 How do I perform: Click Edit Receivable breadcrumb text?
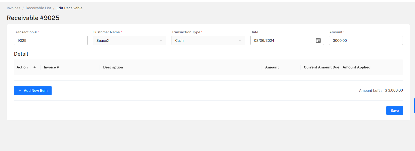70,8
